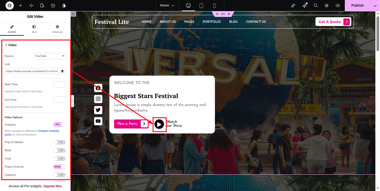
Task: Enable the Mute toggle
Action: pyautogui.click(x=59, y=150)
